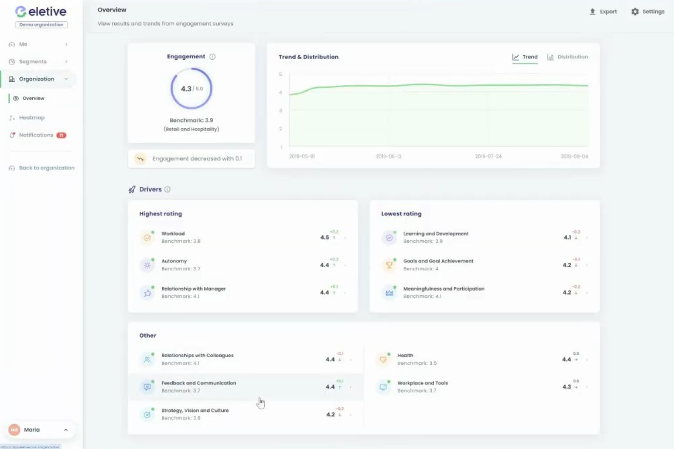Click the Workplace and Tools label
The width and height of the screenshot is (674, 449).
point(423,383)
